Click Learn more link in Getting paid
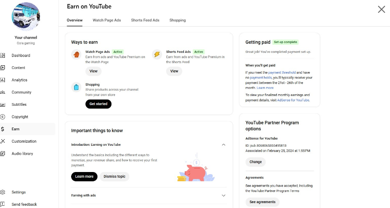This screenshot has height=208, width=390. (265, 88)
